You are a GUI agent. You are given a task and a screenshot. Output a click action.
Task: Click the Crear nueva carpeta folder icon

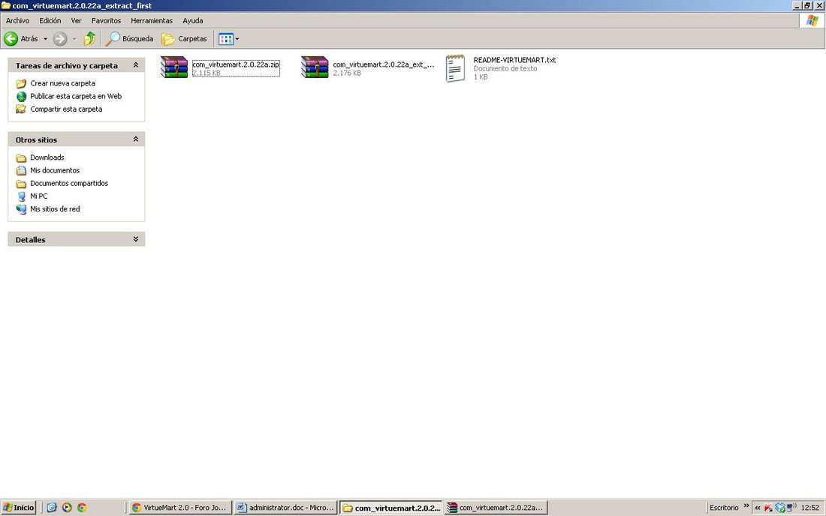click(21, 84)
